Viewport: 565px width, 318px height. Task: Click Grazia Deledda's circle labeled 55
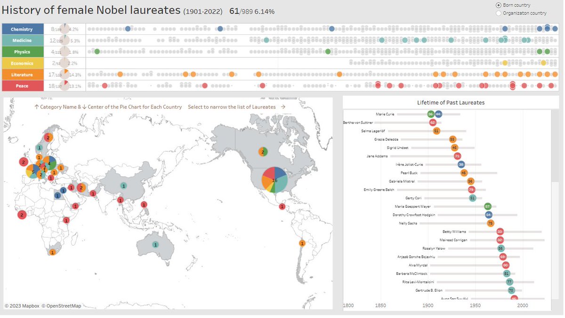coord(452,139)
